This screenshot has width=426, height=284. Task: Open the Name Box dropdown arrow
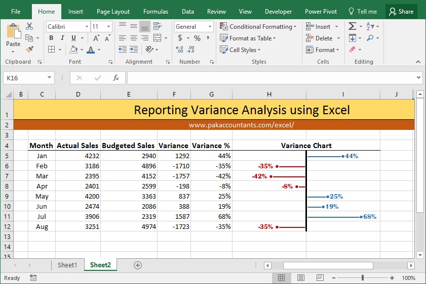coord(49,78)
